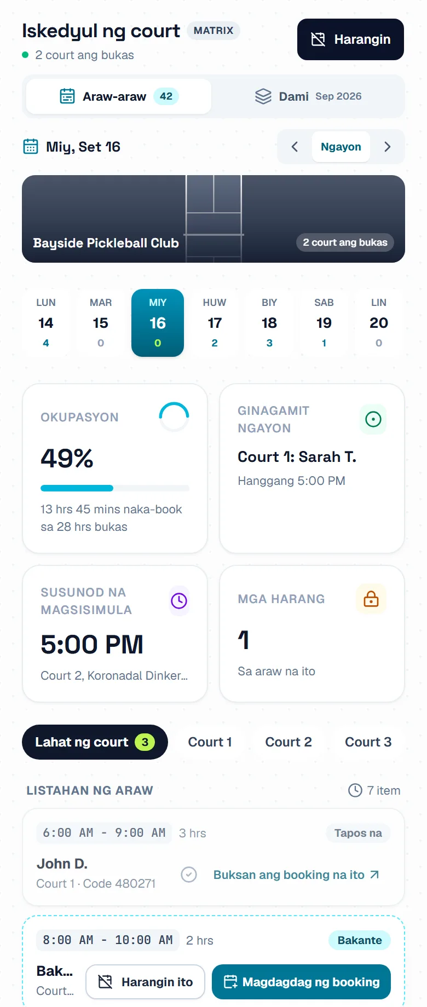This screenshot has height=1007, width=427.
Task: Jump to today using Ngayon button
Action: click(341, 147)
